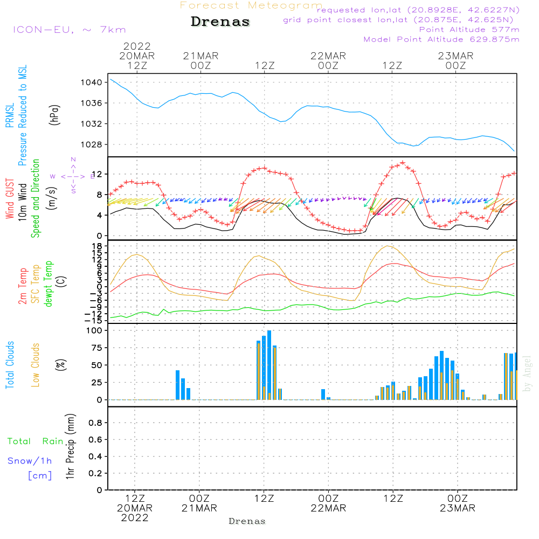Screen dimensions: 539x539
Task: Click the '(m/s)' unit label
Action: coord(52,198)
